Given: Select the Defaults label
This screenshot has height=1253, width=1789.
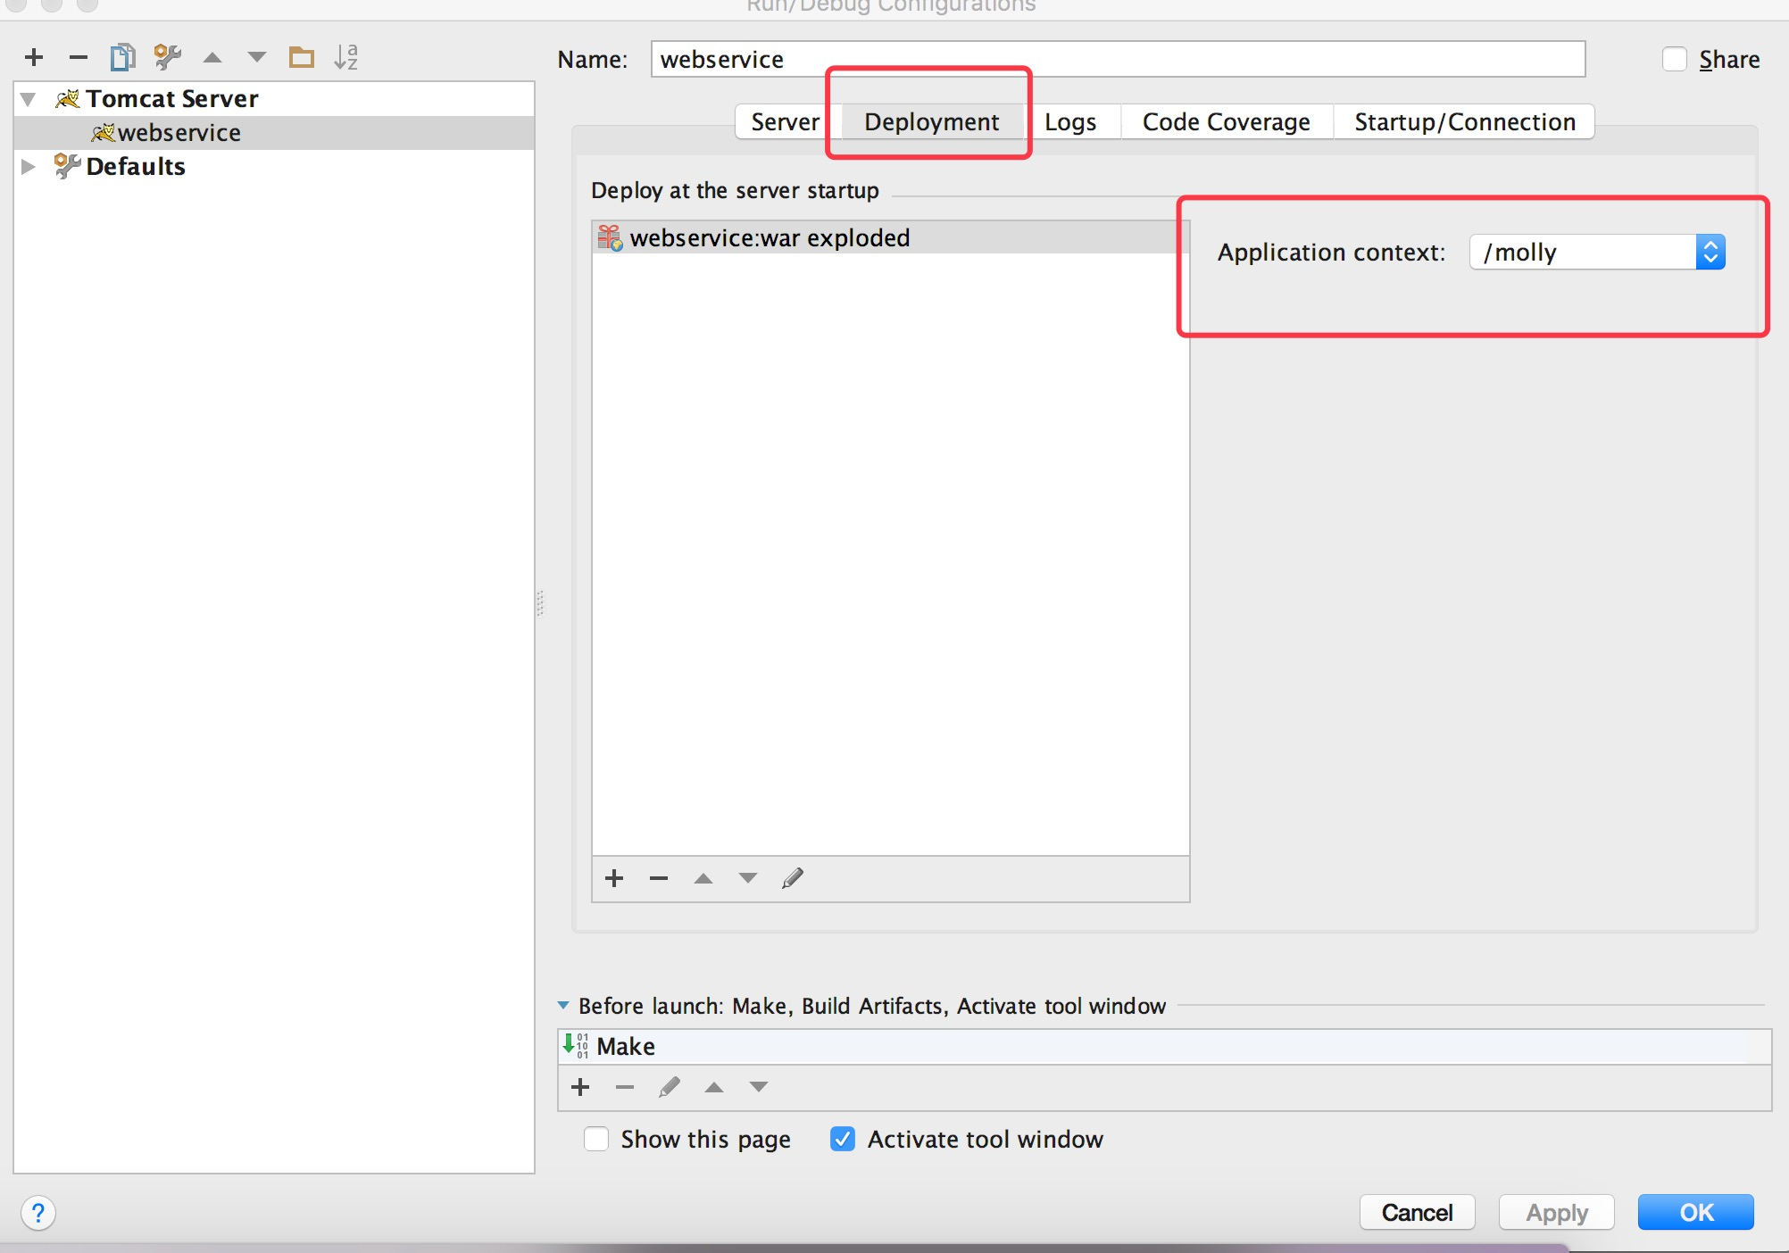Looking at the screenshot, I should point(136,166).
